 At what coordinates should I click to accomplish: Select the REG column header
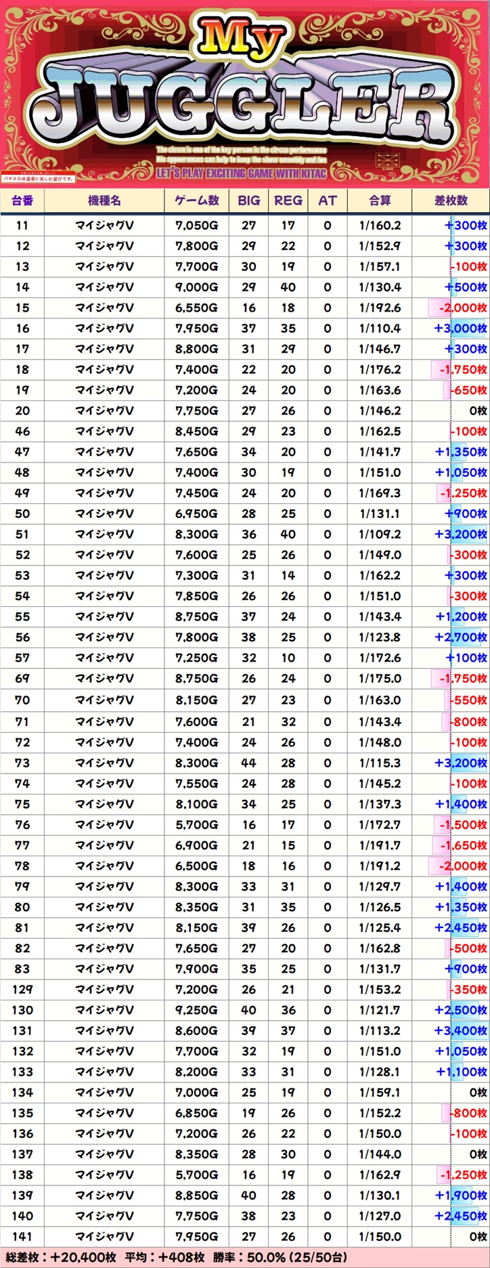288,200
